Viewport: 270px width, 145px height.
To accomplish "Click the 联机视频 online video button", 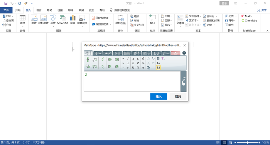I will click(x=120, y=20).
